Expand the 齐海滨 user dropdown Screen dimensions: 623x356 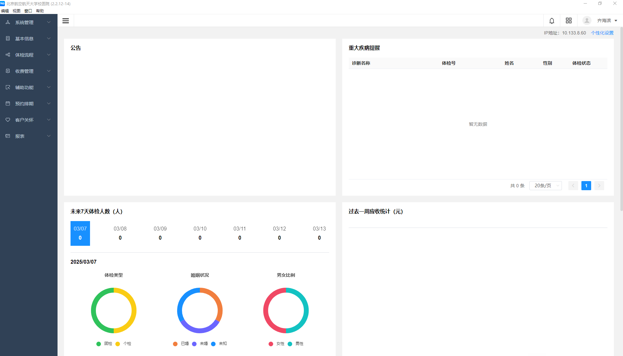(607, 21)
